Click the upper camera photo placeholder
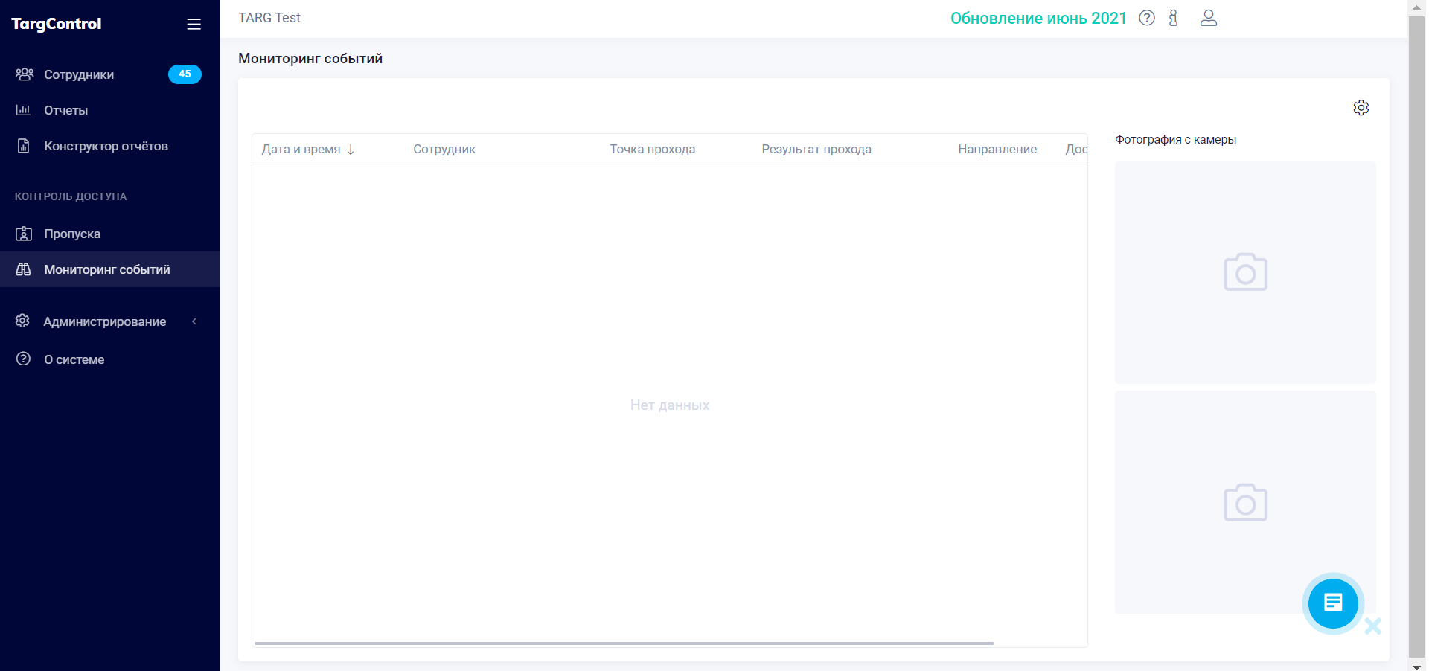This screenshot has height=671, width=1429. 1245,272
